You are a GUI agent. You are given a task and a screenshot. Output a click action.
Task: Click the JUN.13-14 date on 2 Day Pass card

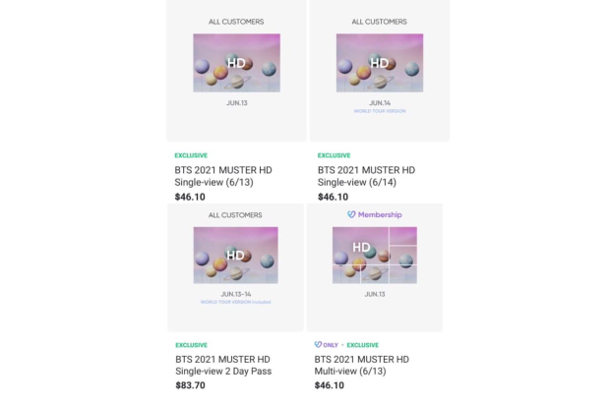pos(236,294)
